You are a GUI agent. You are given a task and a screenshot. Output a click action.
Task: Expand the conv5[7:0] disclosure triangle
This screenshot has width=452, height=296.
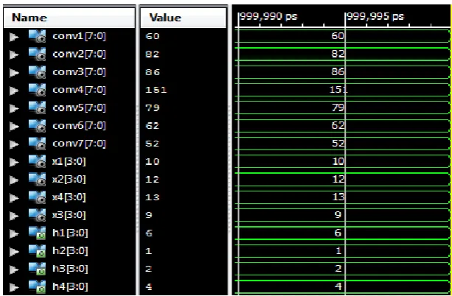click(x=14, y=108)
